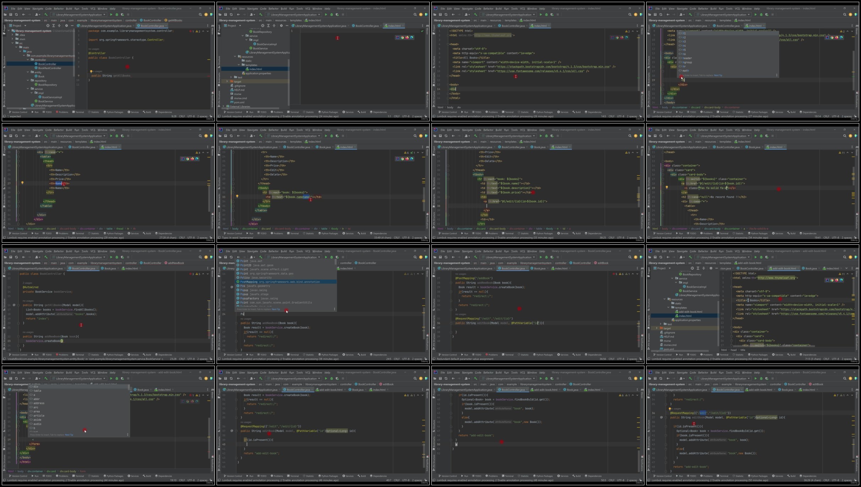Expand the .idea folder
The image size is (861, 487).
point(12,35)
